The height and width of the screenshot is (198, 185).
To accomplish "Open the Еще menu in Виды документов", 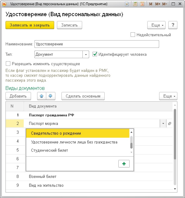I will pyautogui.click(x=168, y=96).
